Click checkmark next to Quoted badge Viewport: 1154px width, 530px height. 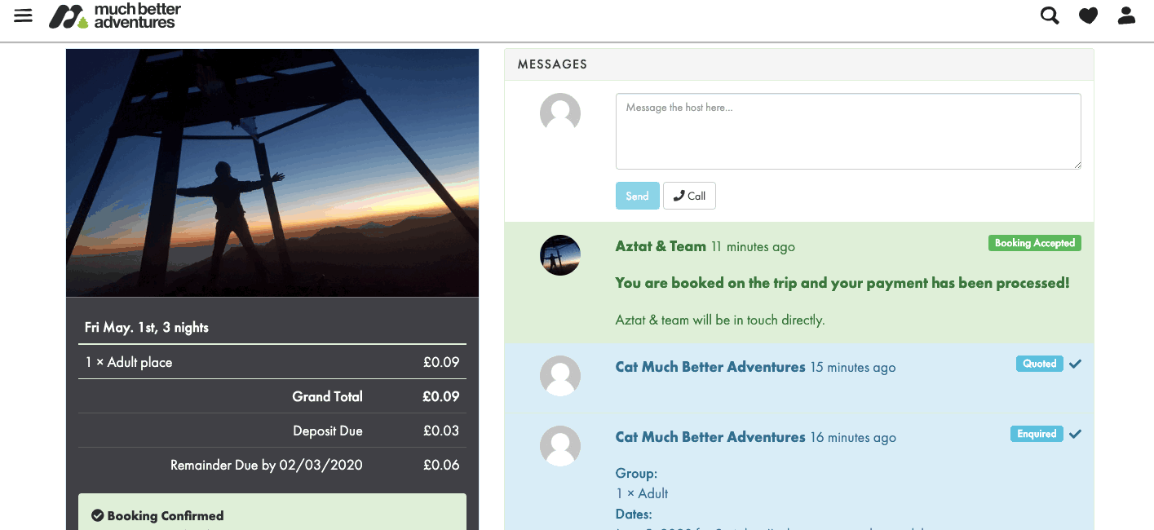point(1076,364)
